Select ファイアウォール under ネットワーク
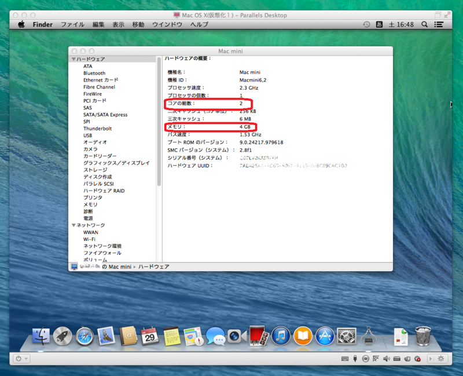Image resolution: width=463 pixels, height=376 pixels. coord(102,253)
